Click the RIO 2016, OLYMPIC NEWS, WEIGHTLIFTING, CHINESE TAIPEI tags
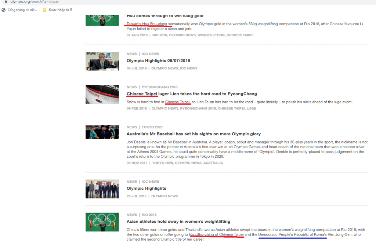 click(x=203, y=35)
